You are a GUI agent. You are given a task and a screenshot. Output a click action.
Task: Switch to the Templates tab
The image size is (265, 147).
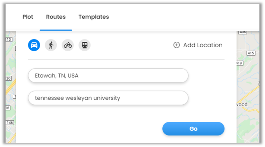94,17
